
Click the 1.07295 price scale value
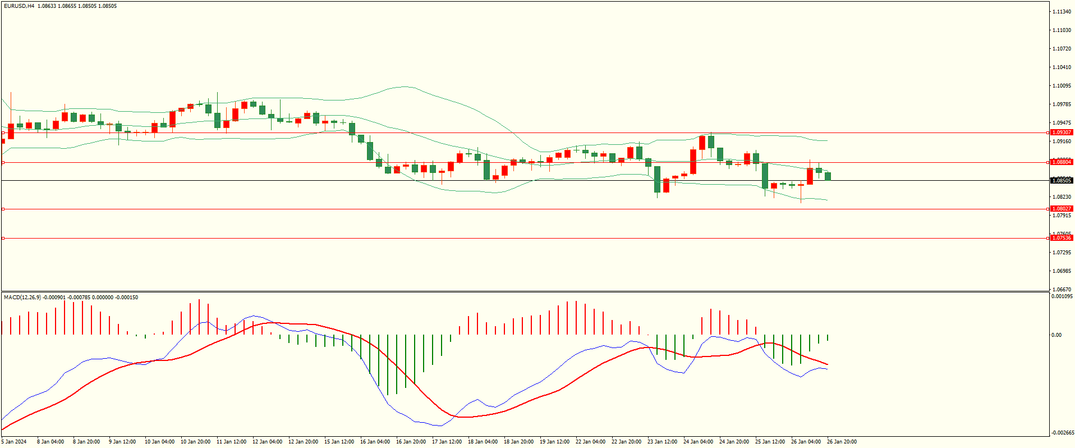1062,253
